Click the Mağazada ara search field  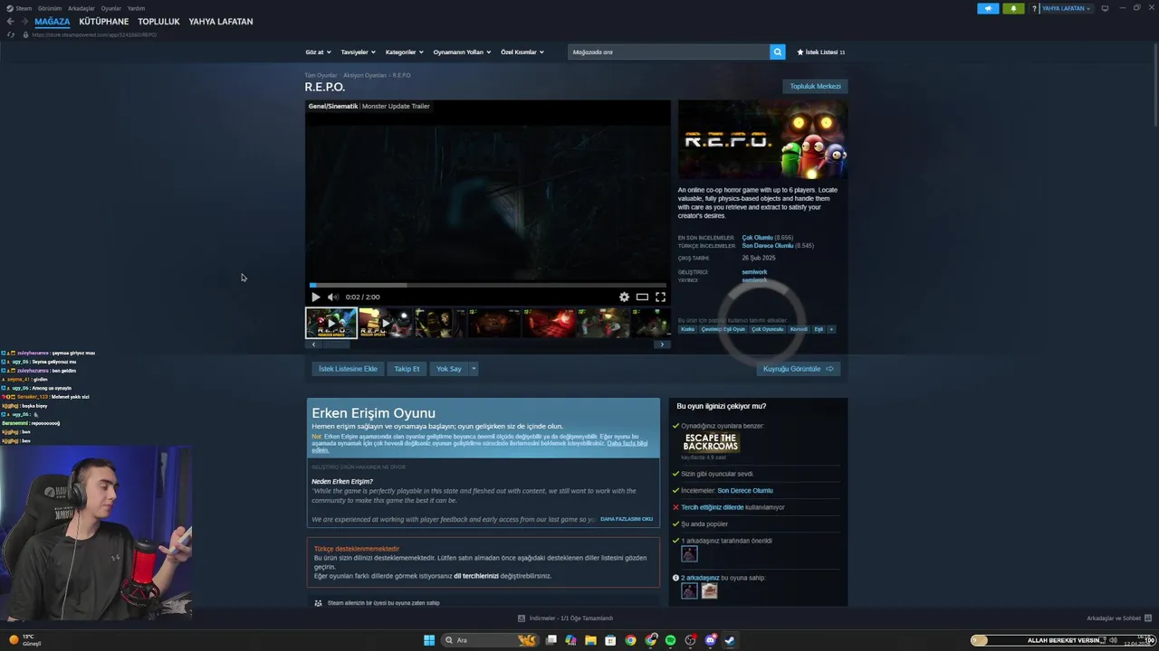669,52
